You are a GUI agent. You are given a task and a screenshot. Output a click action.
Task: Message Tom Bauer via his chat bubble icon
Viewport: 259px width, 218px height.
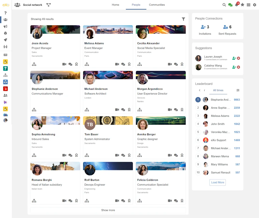click(123, 155)
